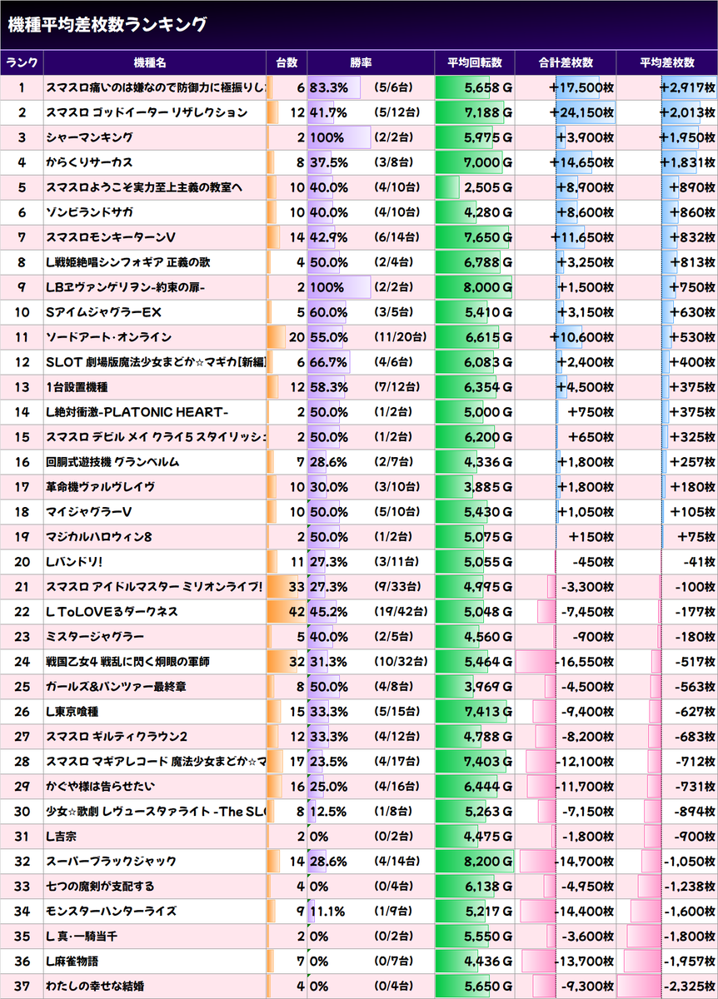
Task: Select L ToLOVEるダークネス machine name
Action: tap(112, 612)
